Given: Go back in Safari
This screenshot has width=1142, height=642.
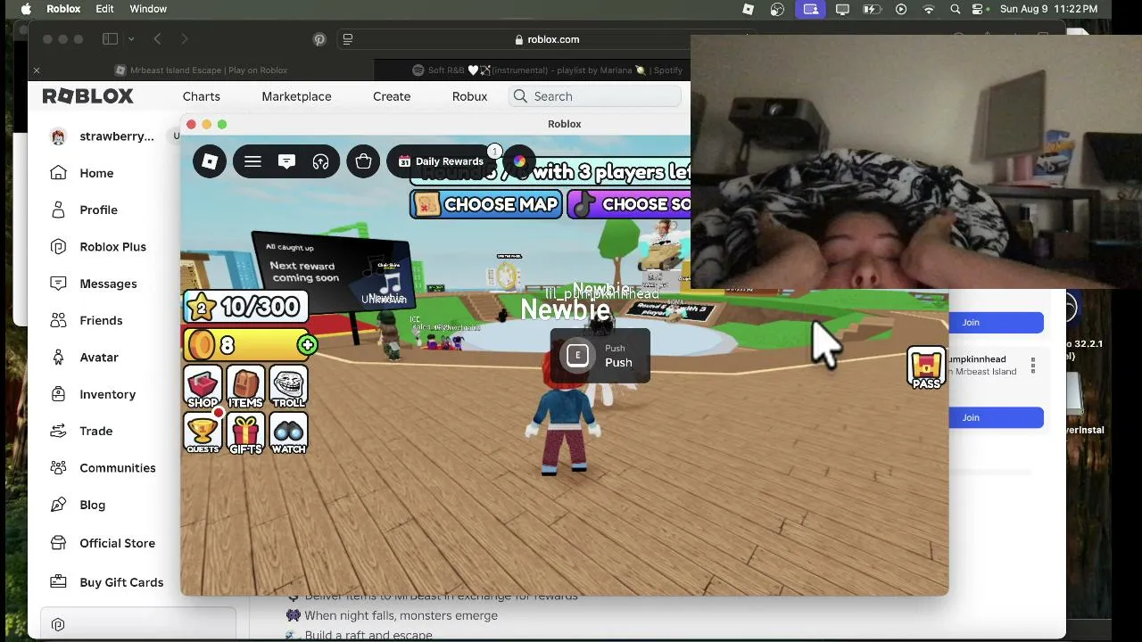Looking at the screenshot, I should point(157,39).
